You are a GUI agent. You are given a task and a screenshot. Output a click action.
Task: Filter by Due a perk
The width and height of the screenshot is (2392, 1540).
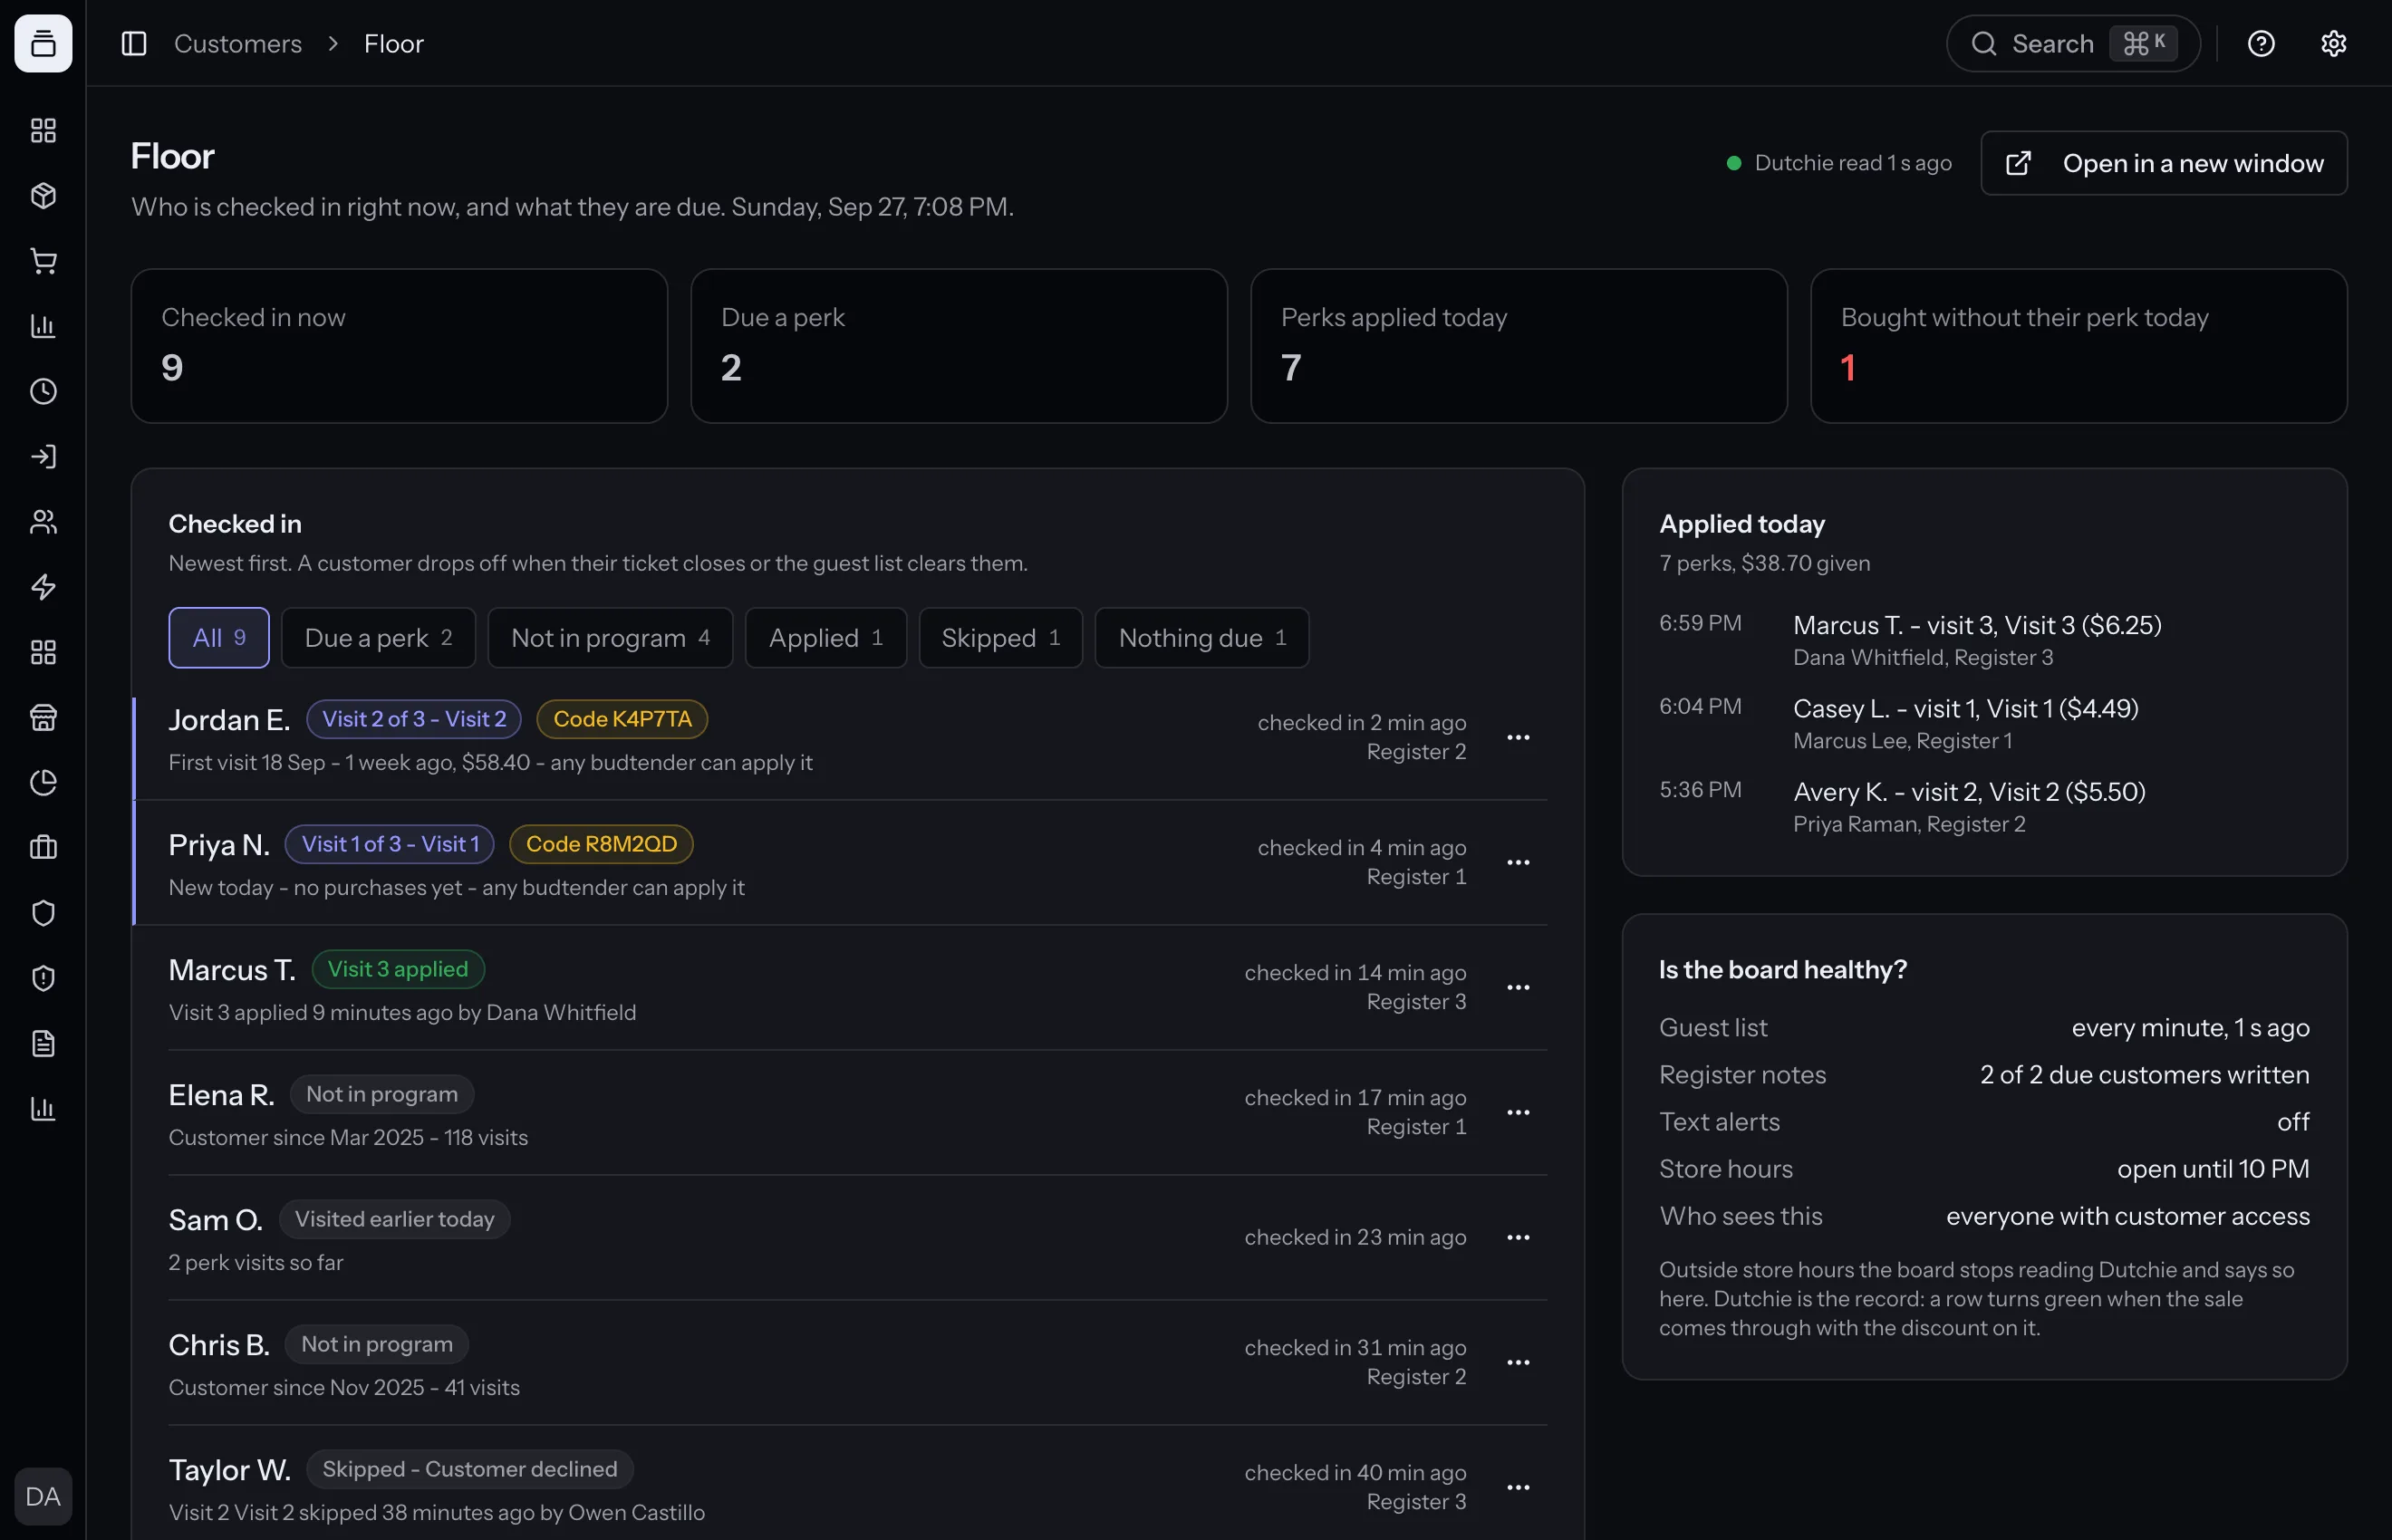coord(378,638)
